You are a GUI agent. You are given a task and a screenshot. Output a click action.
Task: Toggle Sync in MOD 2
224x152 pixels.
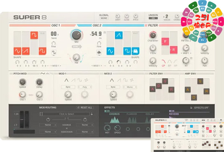coord(113,87)
